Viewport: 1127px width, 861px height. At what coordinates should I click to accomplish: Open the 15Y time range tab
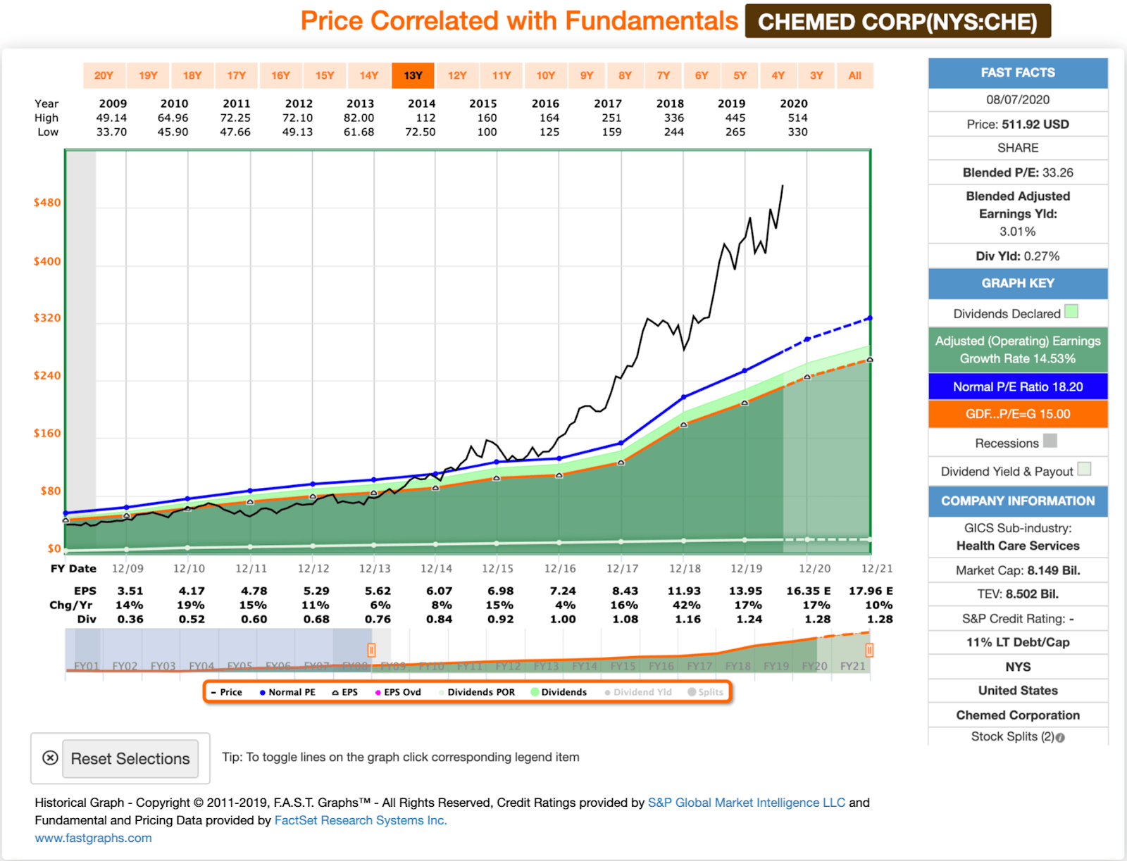click(x=325, y=75)
